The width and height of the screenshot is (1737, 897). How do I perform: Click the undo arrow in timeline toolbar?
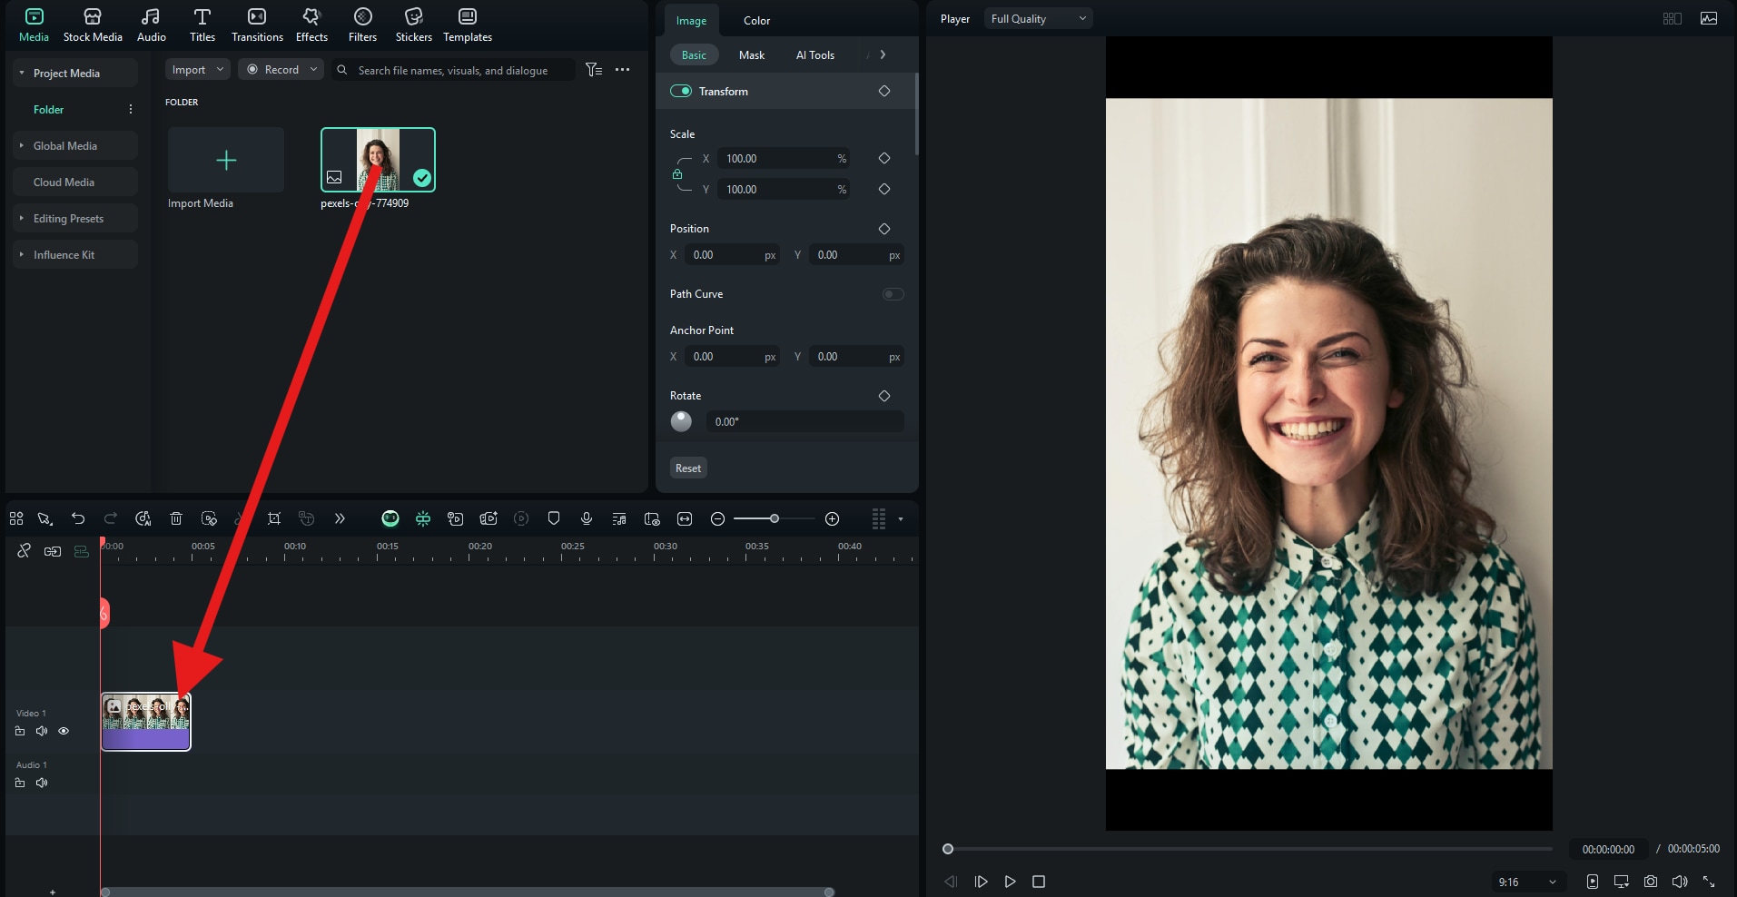(x=78, y=518)
